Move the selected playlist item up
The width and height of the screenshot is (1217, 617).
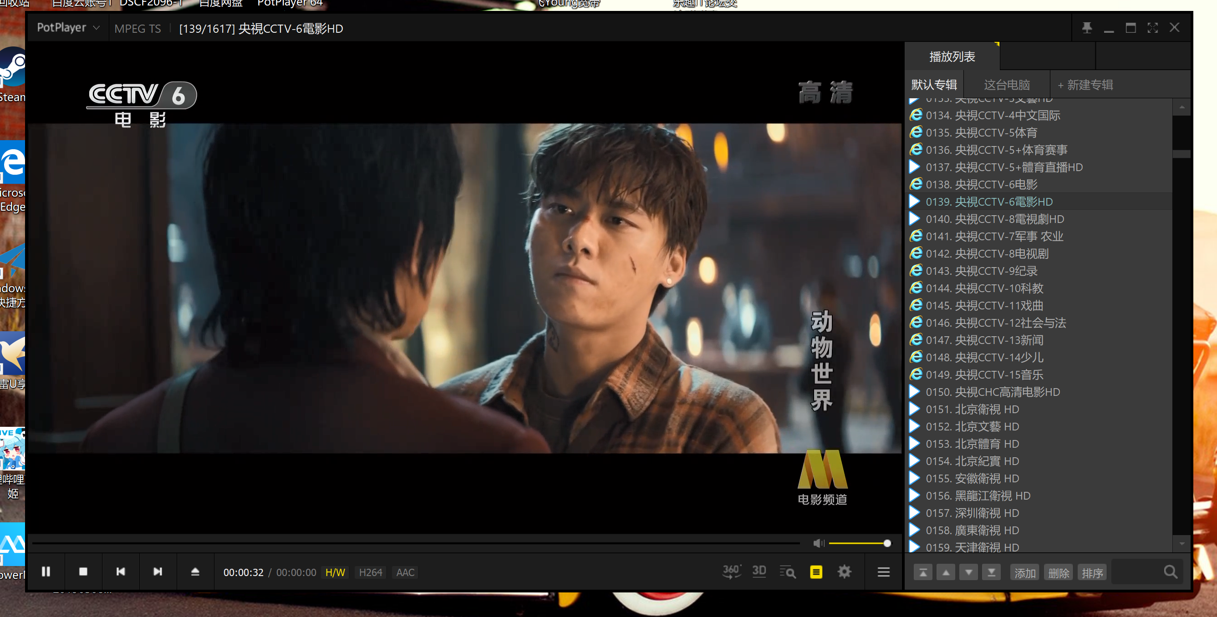[946, 572]
